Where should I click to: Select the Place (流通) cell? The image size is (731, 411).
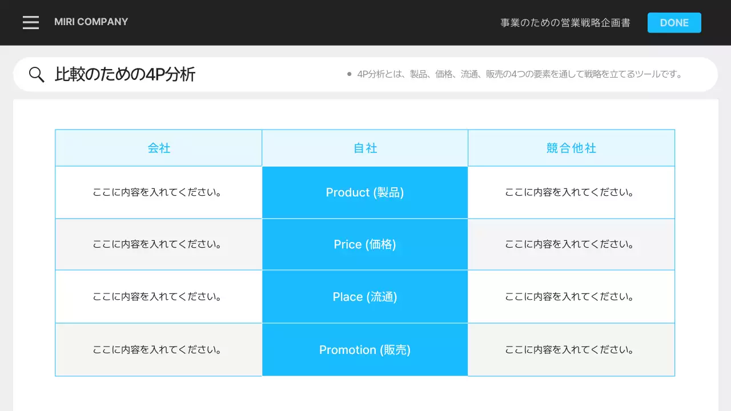pyautogui.click(x=365, y=297)
